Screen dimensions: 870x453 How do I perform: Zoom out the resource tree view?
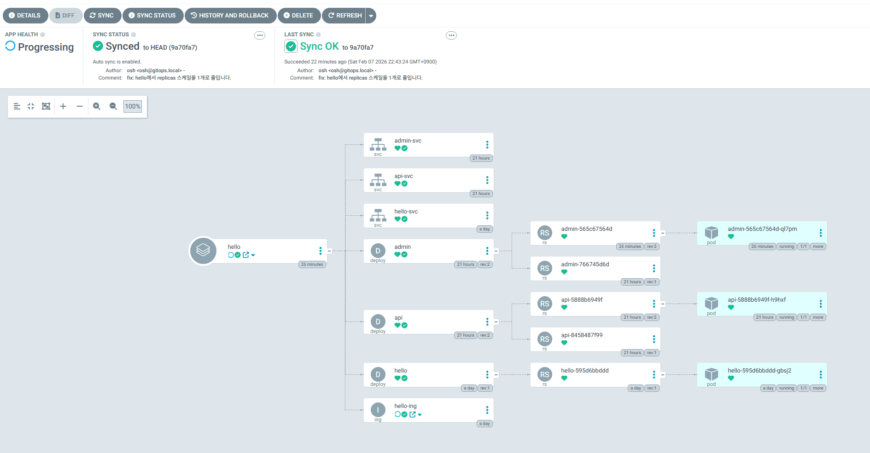coord(113,106)
